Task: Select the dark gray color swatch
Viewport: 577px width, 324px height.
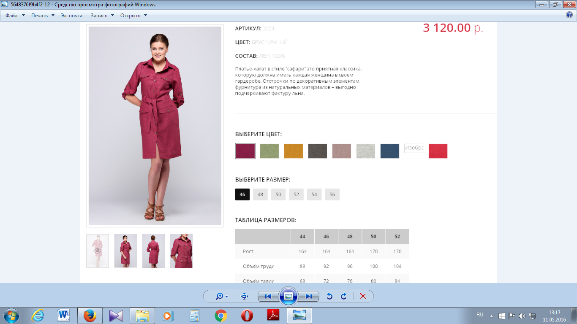Action: [x=318, y=151]
